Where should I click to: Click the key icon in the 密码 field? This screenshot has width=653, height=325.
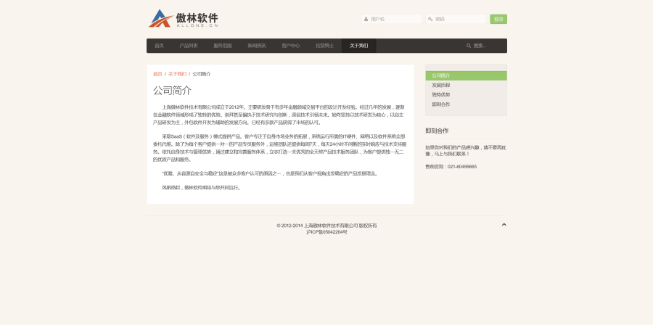tap(430, 19)
